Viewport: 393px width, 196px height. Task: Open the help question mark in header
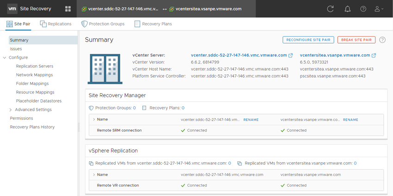(x=363, y=9)
